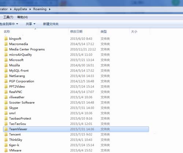183x153 pixels.
Task: Select the PGP Corporation folder icon
Action: click(x=6, y=81)
